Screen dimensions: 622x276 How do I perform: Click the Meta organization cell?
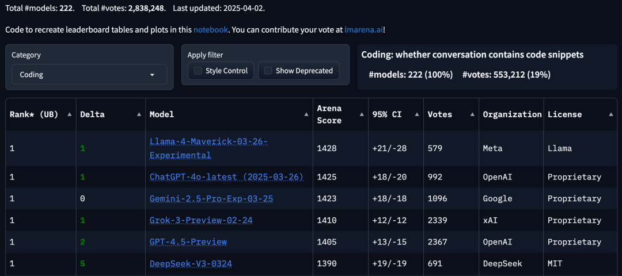[x=511, y=148]
